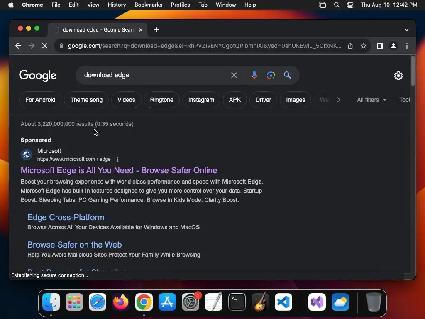Image resolution: width=425 pixels, height=319 pixels.
Task: Open the Apple menu
Action: 11,5
